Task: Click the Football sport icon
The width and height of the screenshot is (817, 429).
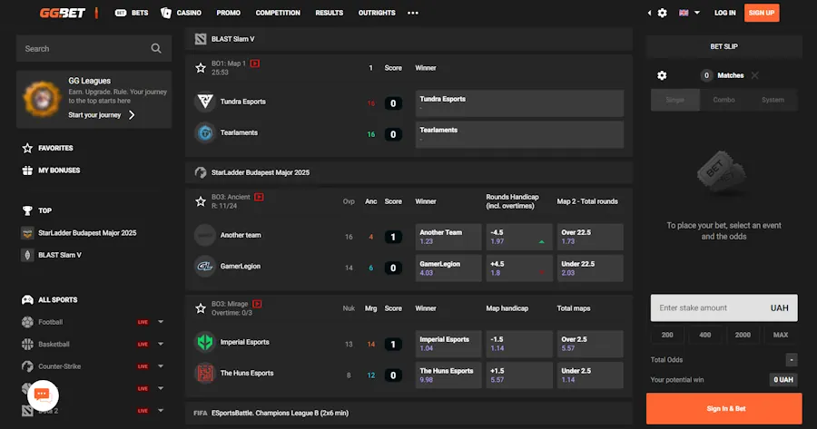Action: pyautogui.click(x=27, y=322)
